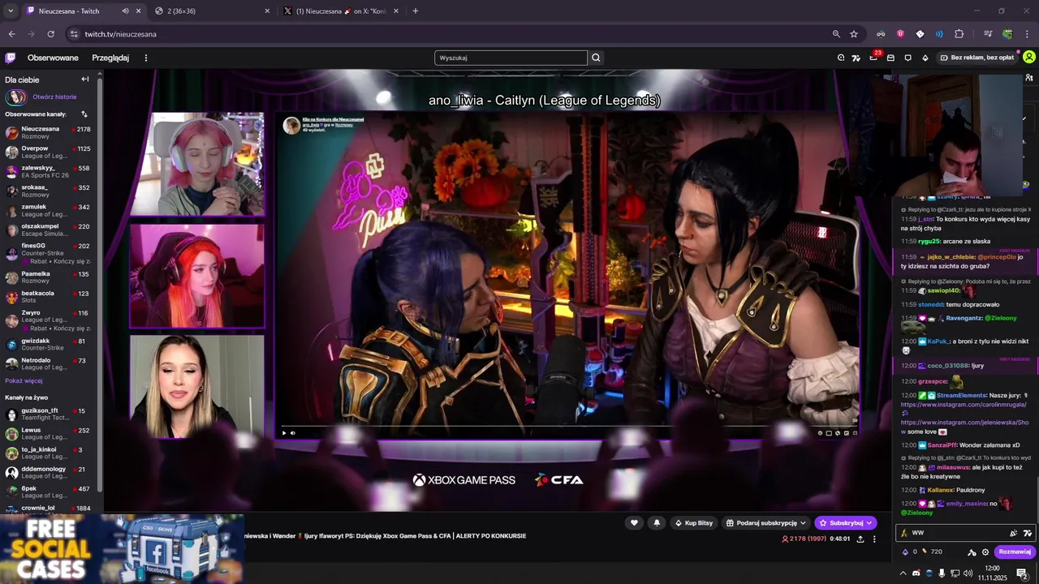Click Bez reklam, bez opłat button

pyautogui.click(x=976, y=58)
